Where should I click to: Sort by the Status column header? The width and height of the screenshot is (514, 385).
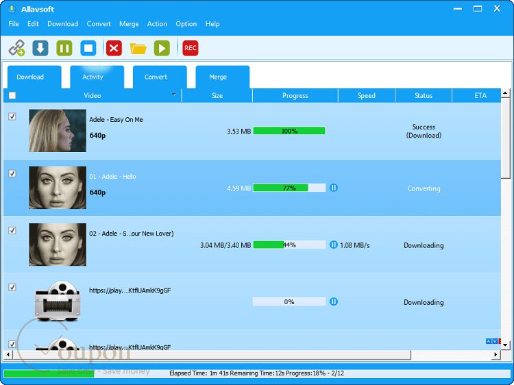pos(424,96)
